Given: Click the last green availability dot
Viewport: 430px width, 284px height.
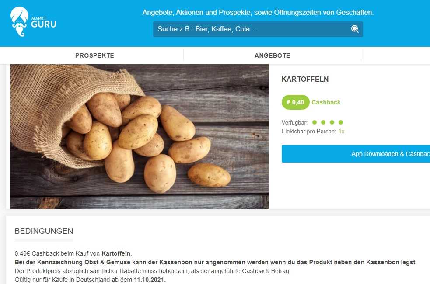Looking at the screenshot, I should click(341, 122).
